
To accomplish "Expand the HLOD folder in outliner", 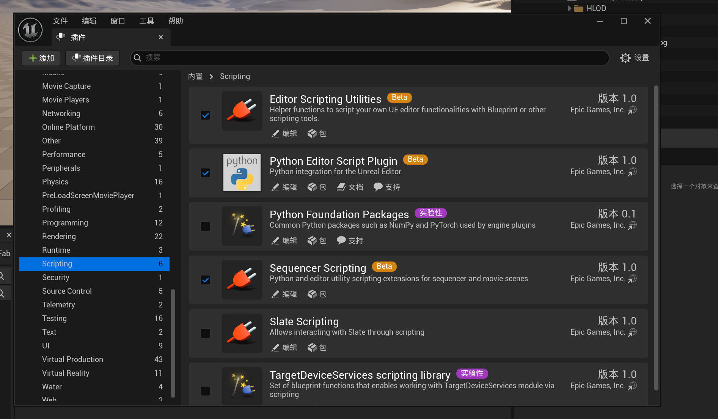I will 569,8.
